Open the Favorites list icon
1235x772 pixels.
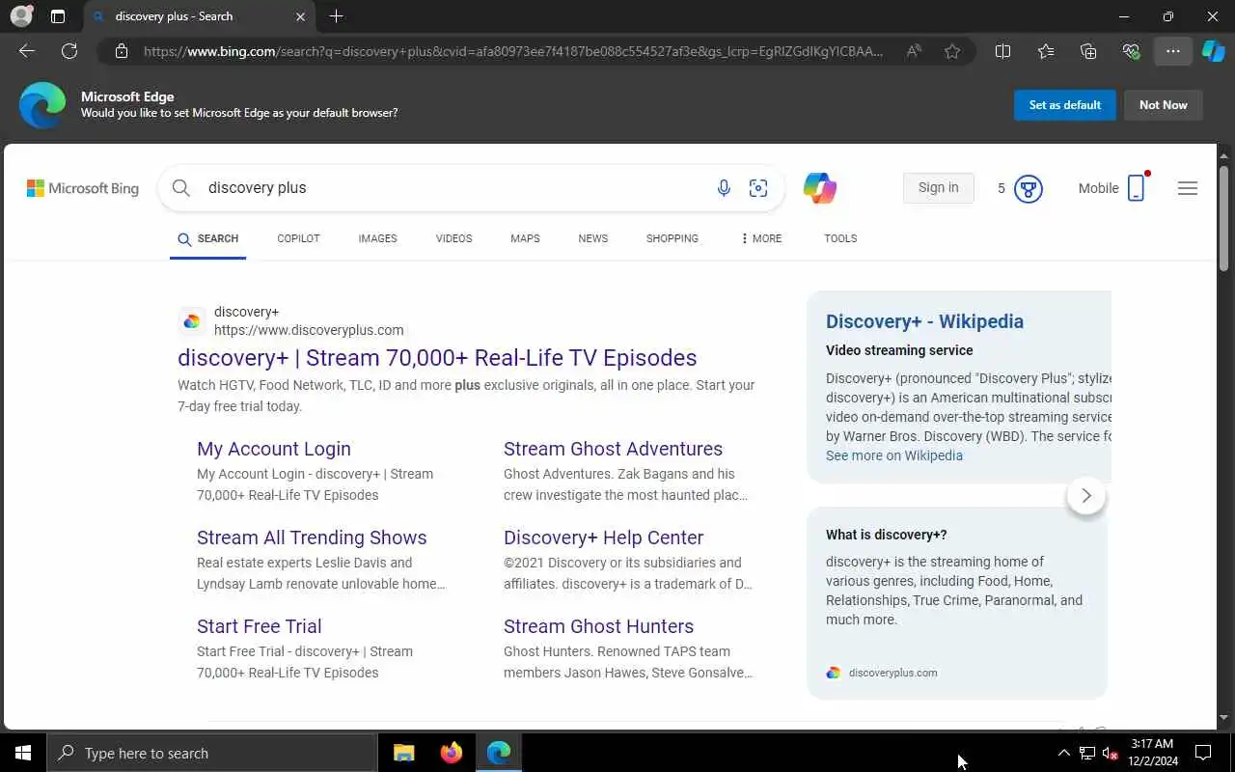point(1046,51)
